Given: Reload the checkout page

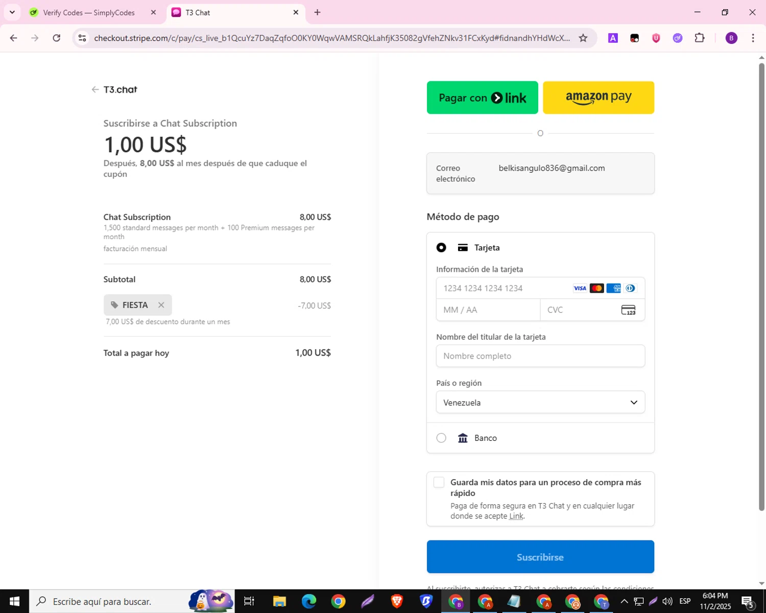Looking at the screenshot, I should pyautogui.click(x=57, y=38).
